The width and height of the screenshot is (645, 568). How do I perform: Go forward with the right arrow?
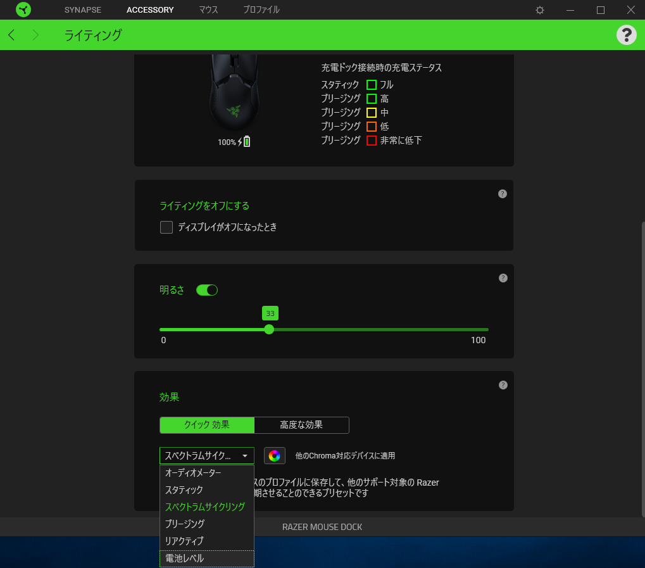pos(35,35)
